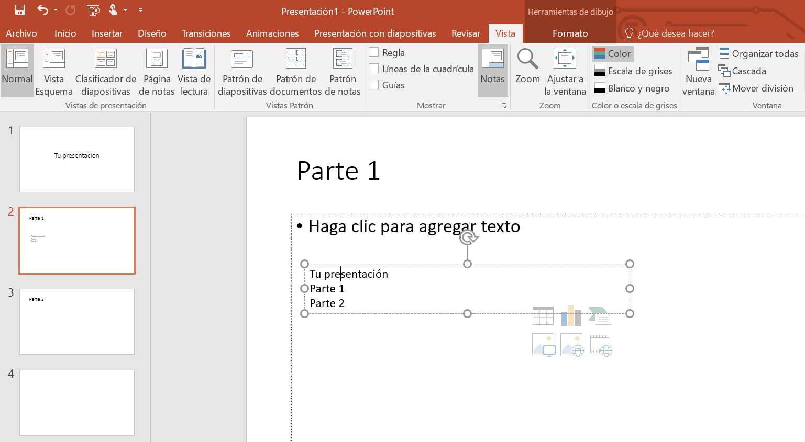Open Clasificador de diapositivas view

pos(106,71)
